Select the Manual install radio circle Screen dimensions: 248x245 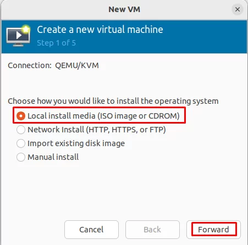(21, 157)
